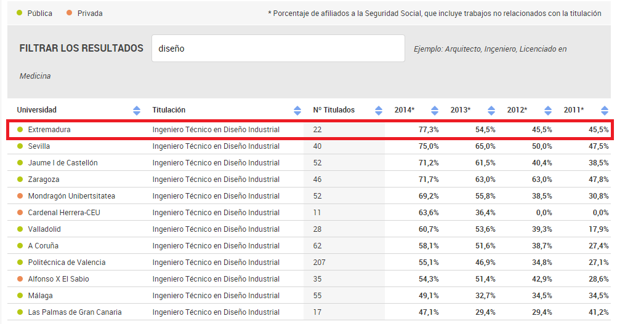617x324 pixels.
Task: Select the A Coruña university name
Action: coord(43,246)
